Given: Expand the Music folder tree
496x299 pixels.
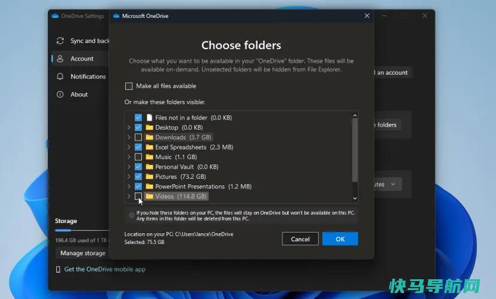Looking at the screenshot, I should click(x=129, y=157).
